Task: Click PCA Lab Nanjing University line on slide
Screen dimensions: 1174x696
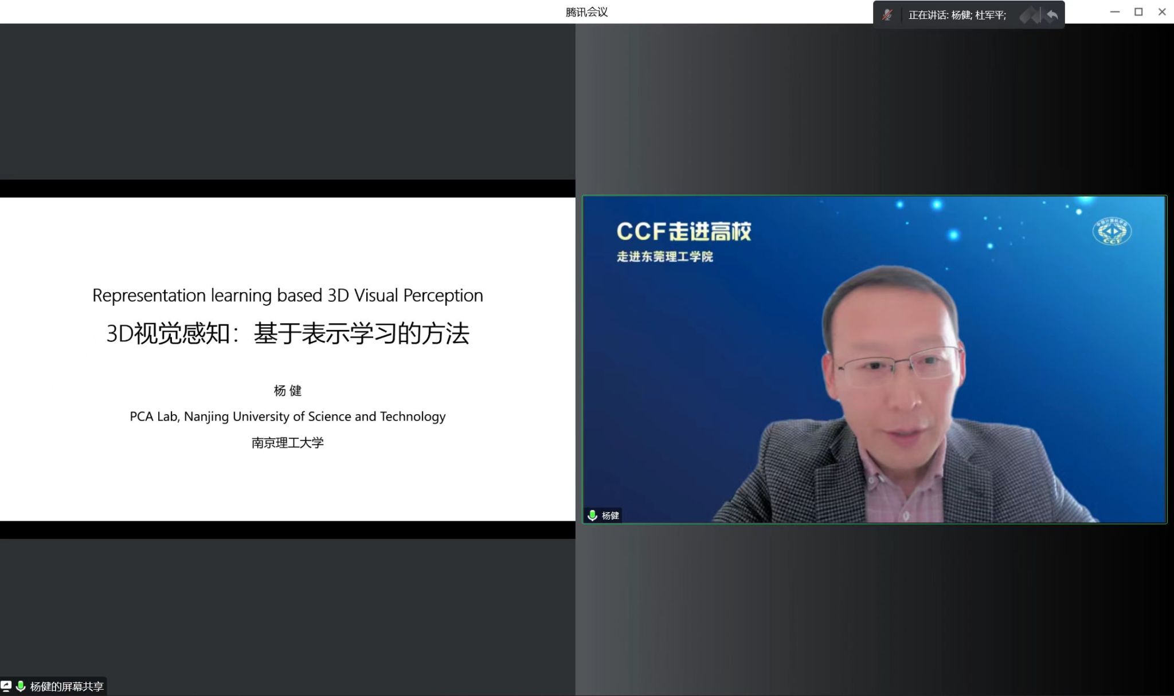Action: point(288,416)
